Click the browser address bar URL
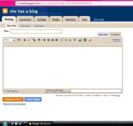 tap(56, 3)
